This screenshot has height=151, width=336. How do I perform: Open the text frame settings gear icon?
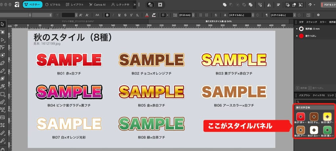coord(318,15)
